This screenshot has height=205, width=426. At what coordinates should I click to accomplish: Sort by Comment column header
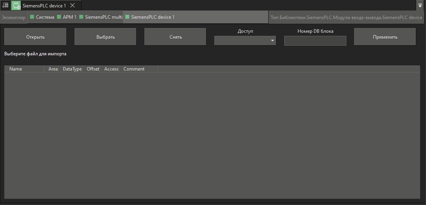coord(139,69)
